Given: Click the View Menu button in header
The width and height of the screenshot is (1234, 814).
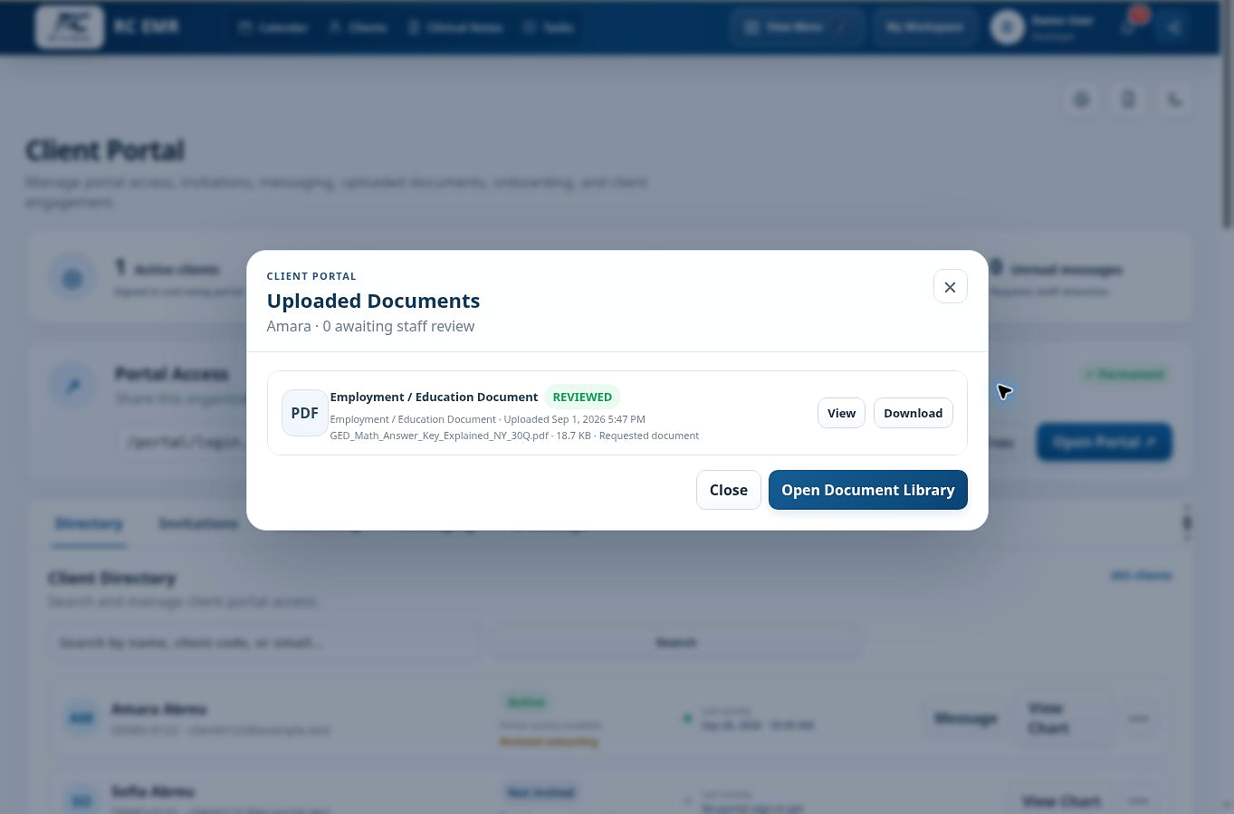Looking at the screenshot, I should tap(797, 27).
